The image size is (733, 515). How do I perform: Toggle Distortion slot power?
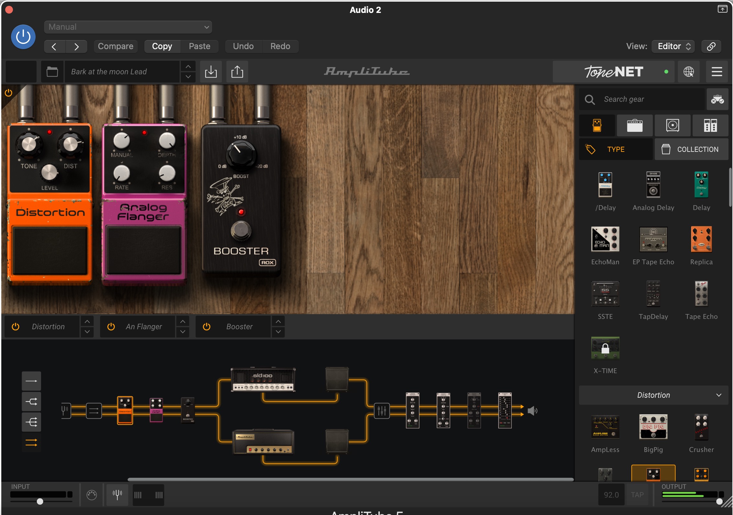pyautogui.click(x=16, y=327)
